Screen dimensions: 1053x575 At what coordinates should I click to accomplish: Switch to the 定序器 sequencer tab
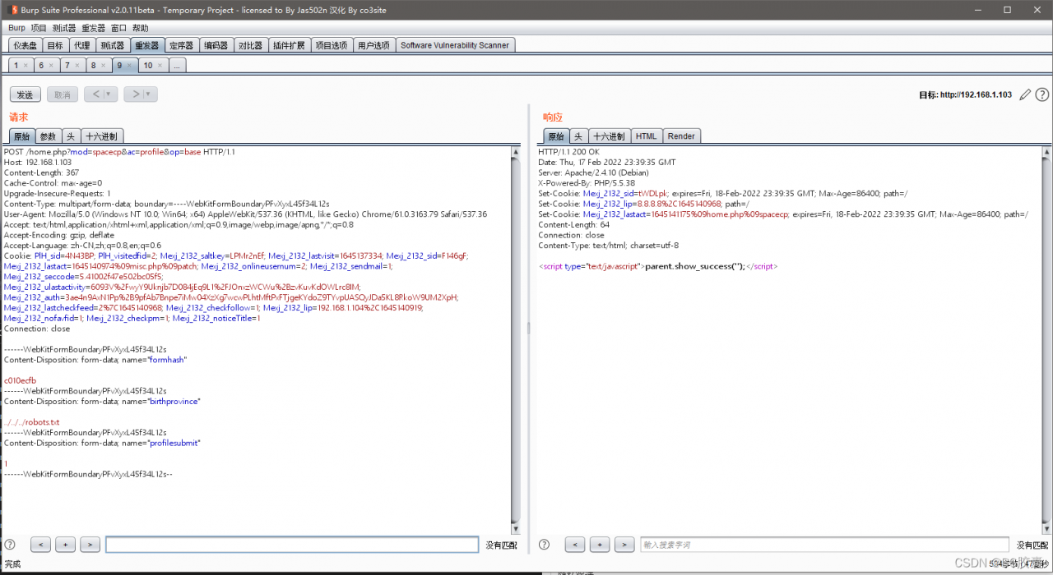click(182, 45)
